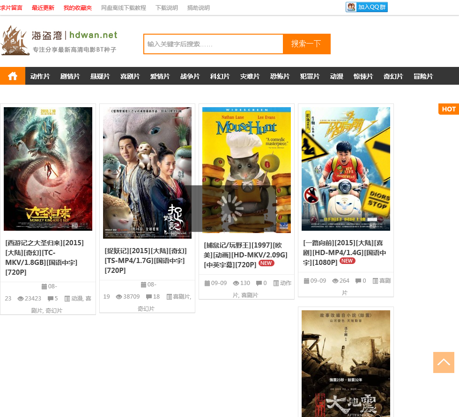Open the 网盘离线下载教程 link
This screenshot has height=417, width=459.
click(124, 8)
